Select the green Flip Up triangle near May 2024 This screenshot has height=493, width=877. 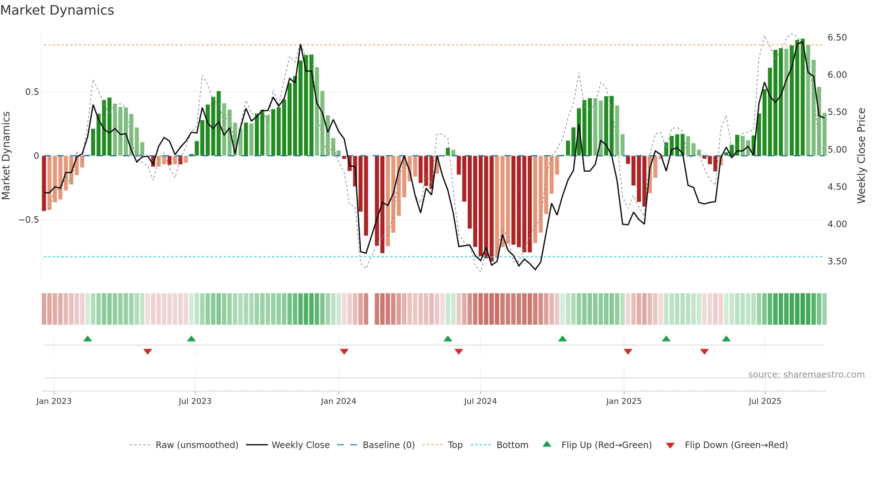(448, 339)
